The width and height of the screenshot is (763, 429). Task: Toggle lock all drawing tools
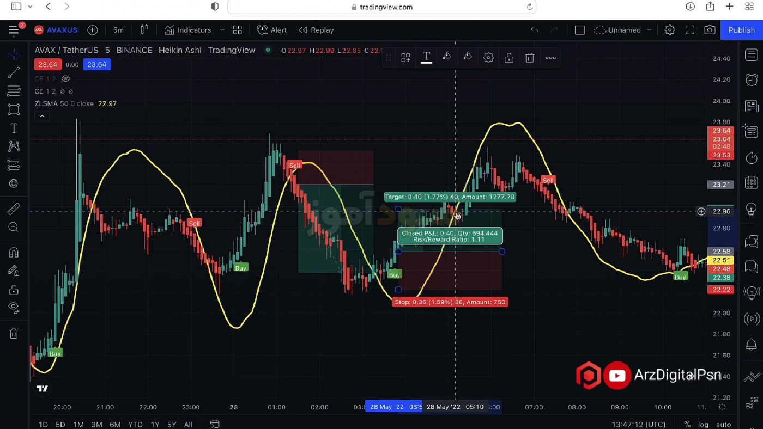14,290
